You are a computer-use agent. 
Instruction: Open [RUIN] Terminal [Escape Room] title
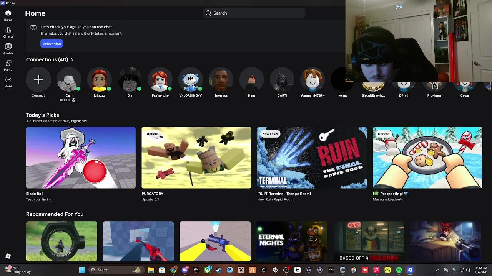[x=284, y=194]
